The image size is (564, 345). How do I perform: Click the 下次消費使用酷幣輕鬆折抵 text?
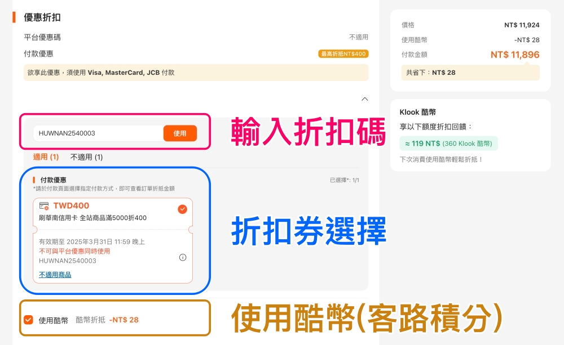coord(441,159)
